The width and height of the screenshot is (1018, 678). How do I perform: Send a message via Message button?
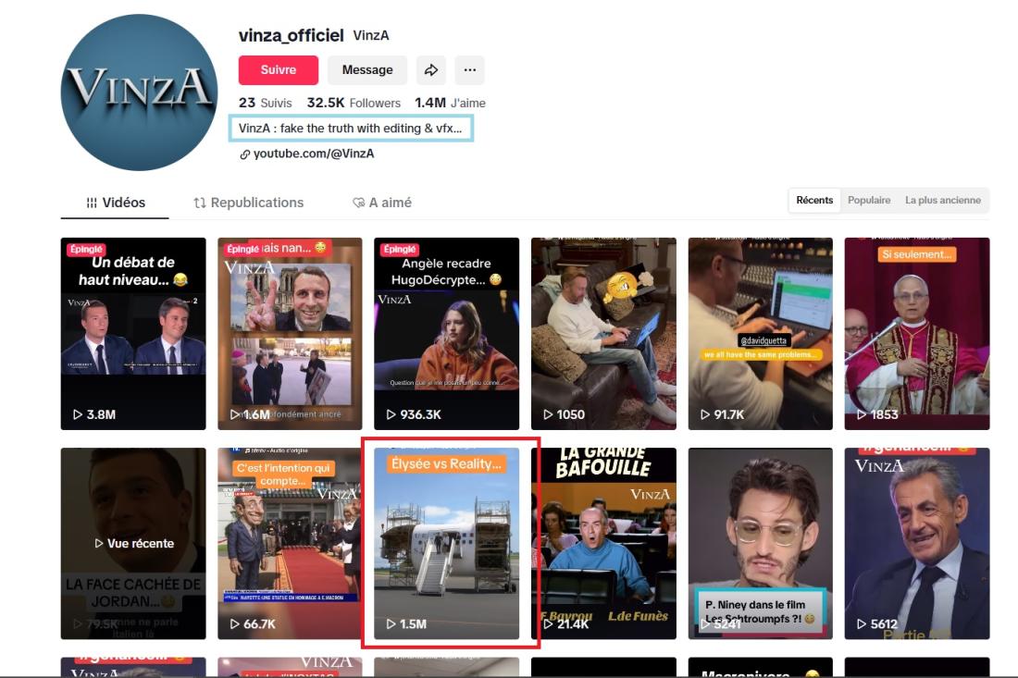pyautogui.click(x=367, y=70)
